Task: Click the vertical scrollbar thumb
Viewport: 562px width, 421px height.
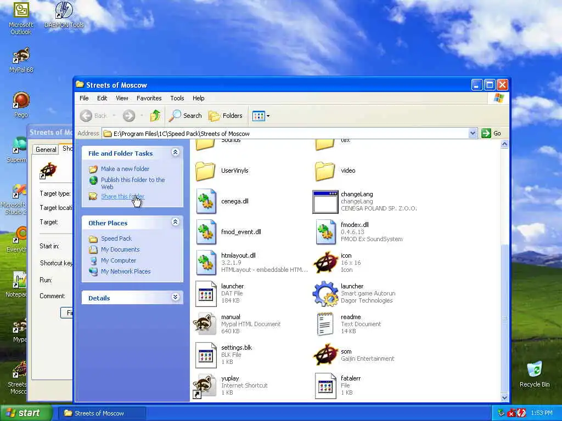Action: point(504,318)
